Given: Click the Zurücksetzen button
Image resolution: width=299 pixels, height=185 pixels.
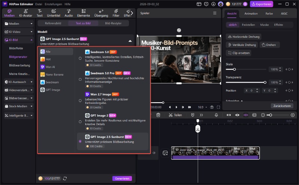Looking at the screenshot, I should [282, 106].
